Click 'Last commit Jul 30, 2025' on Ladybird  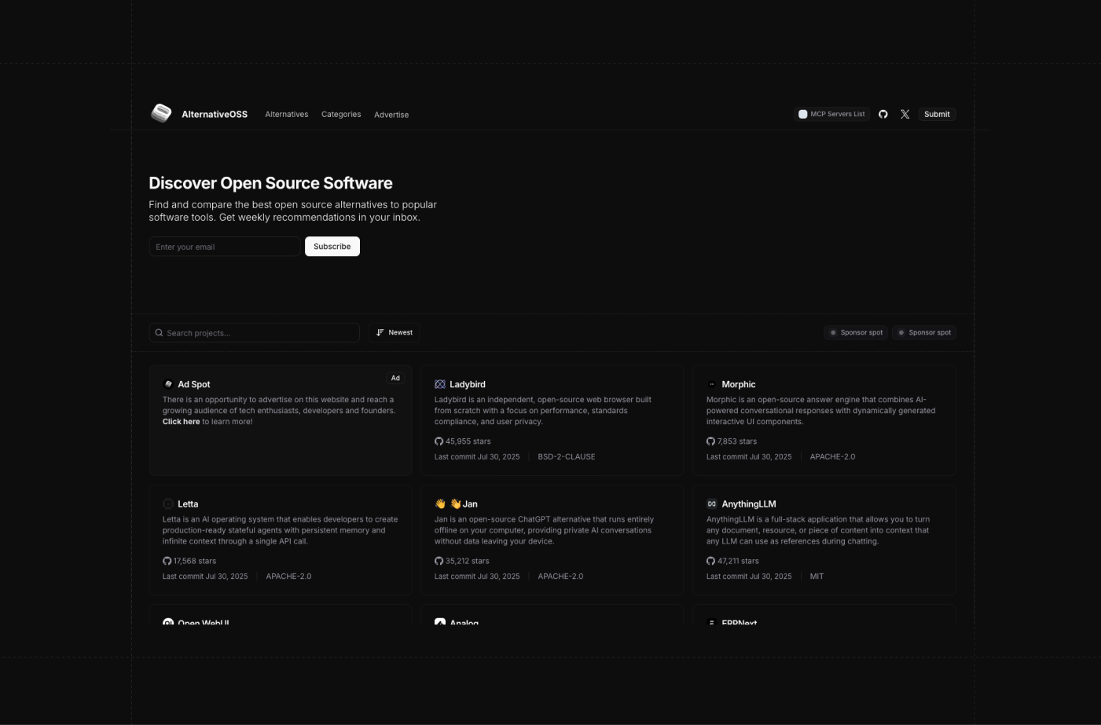477,456
